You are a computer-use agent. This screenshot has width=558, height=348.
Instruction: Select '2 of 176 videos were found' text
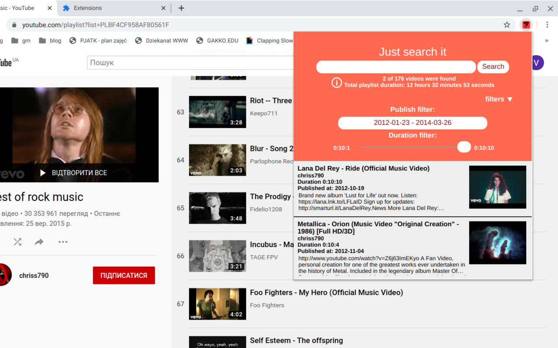tap(419, 79)
